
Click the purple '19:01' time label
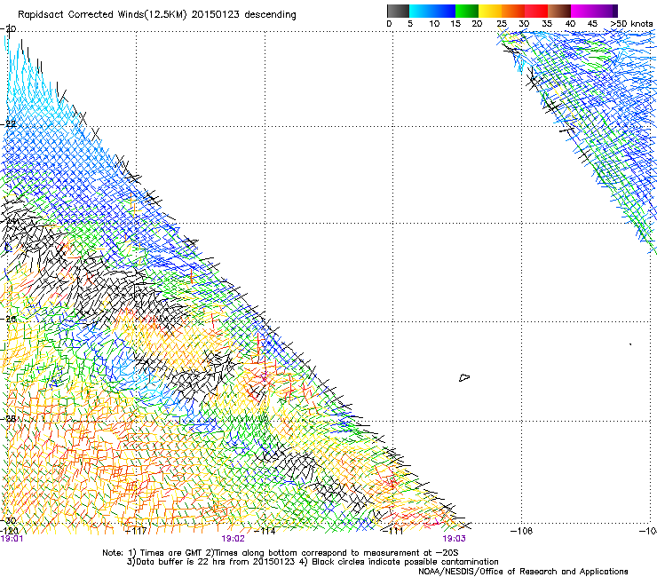click(12, 539)
